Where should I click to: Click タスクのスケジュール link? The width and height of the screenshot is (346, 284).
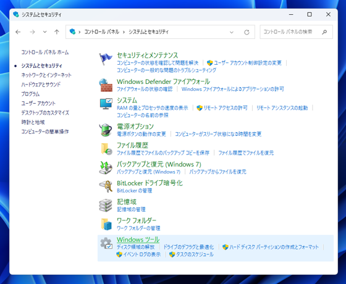click(195, 254)
